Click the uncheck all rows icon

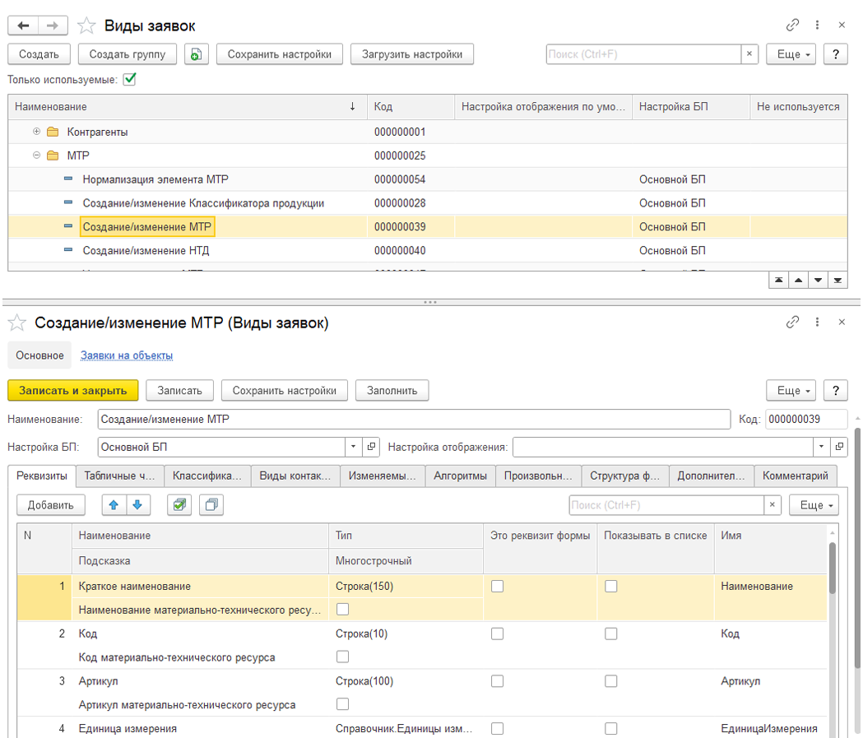pos(211,505)
